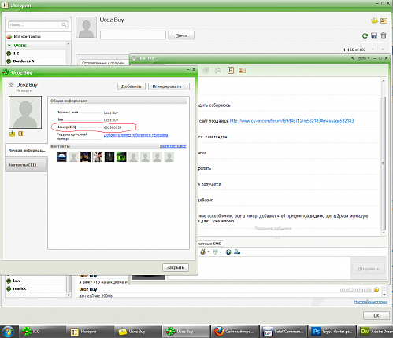This screenshot has width=393, height=338.
Task: Save history using the floppy disk icon
Action: tap(374, 35)
